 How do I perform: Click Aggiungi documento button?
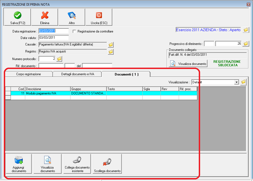(19, 164)
